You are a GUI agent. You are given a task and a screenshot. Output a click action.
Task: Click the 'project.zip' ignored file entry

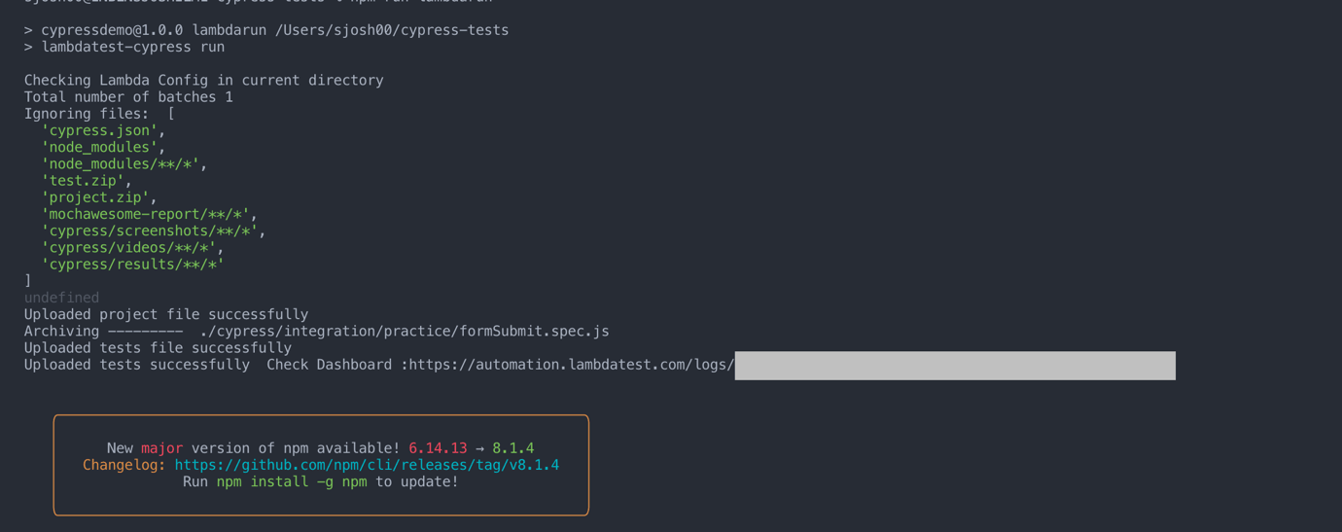[94, 197]
